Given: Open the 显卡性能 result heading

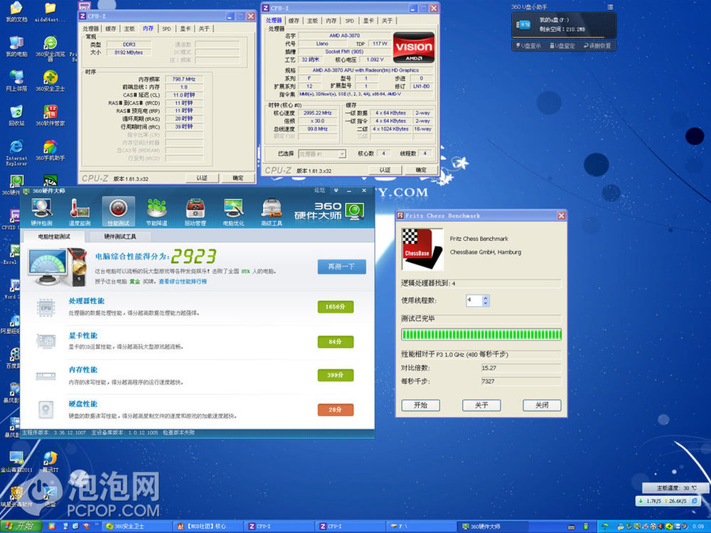Looking at the screenshot, I should click(83, 335).
